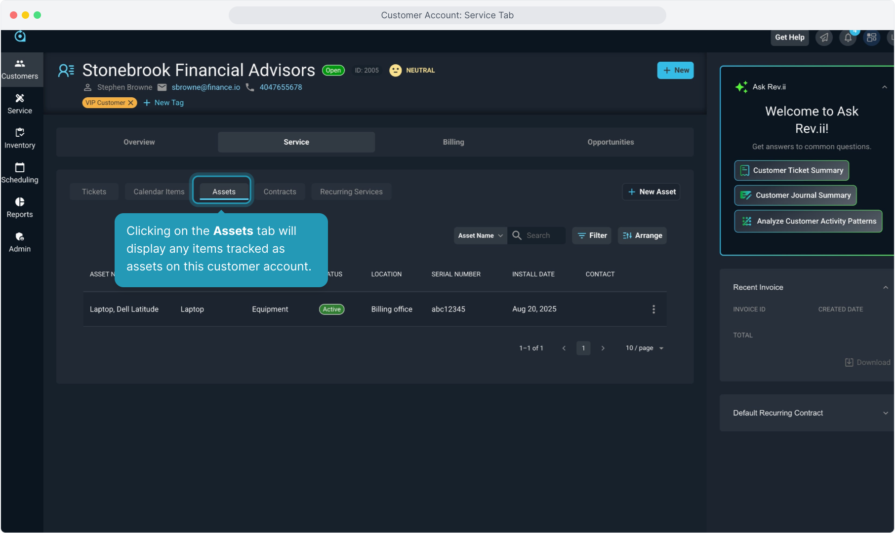Select the Assets sub-tab
Image resolution: width=895 pixels, height=533 pixels.
click(224, 191)
